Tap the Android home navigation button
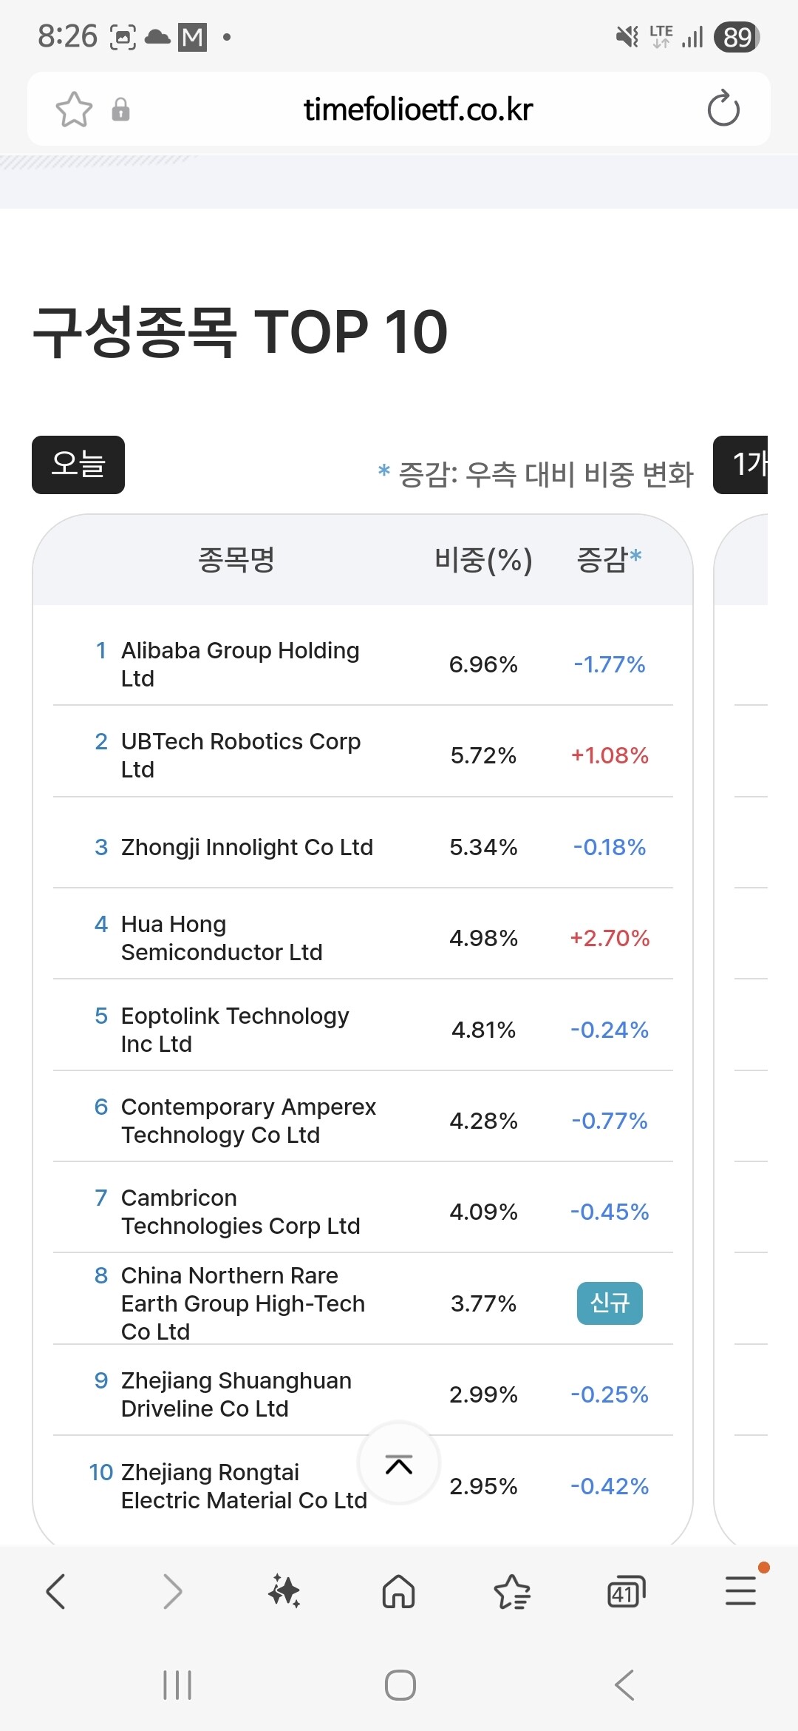Viewport: 798px width, 1731px height. pyautogui.click(x=400, y=1685)
